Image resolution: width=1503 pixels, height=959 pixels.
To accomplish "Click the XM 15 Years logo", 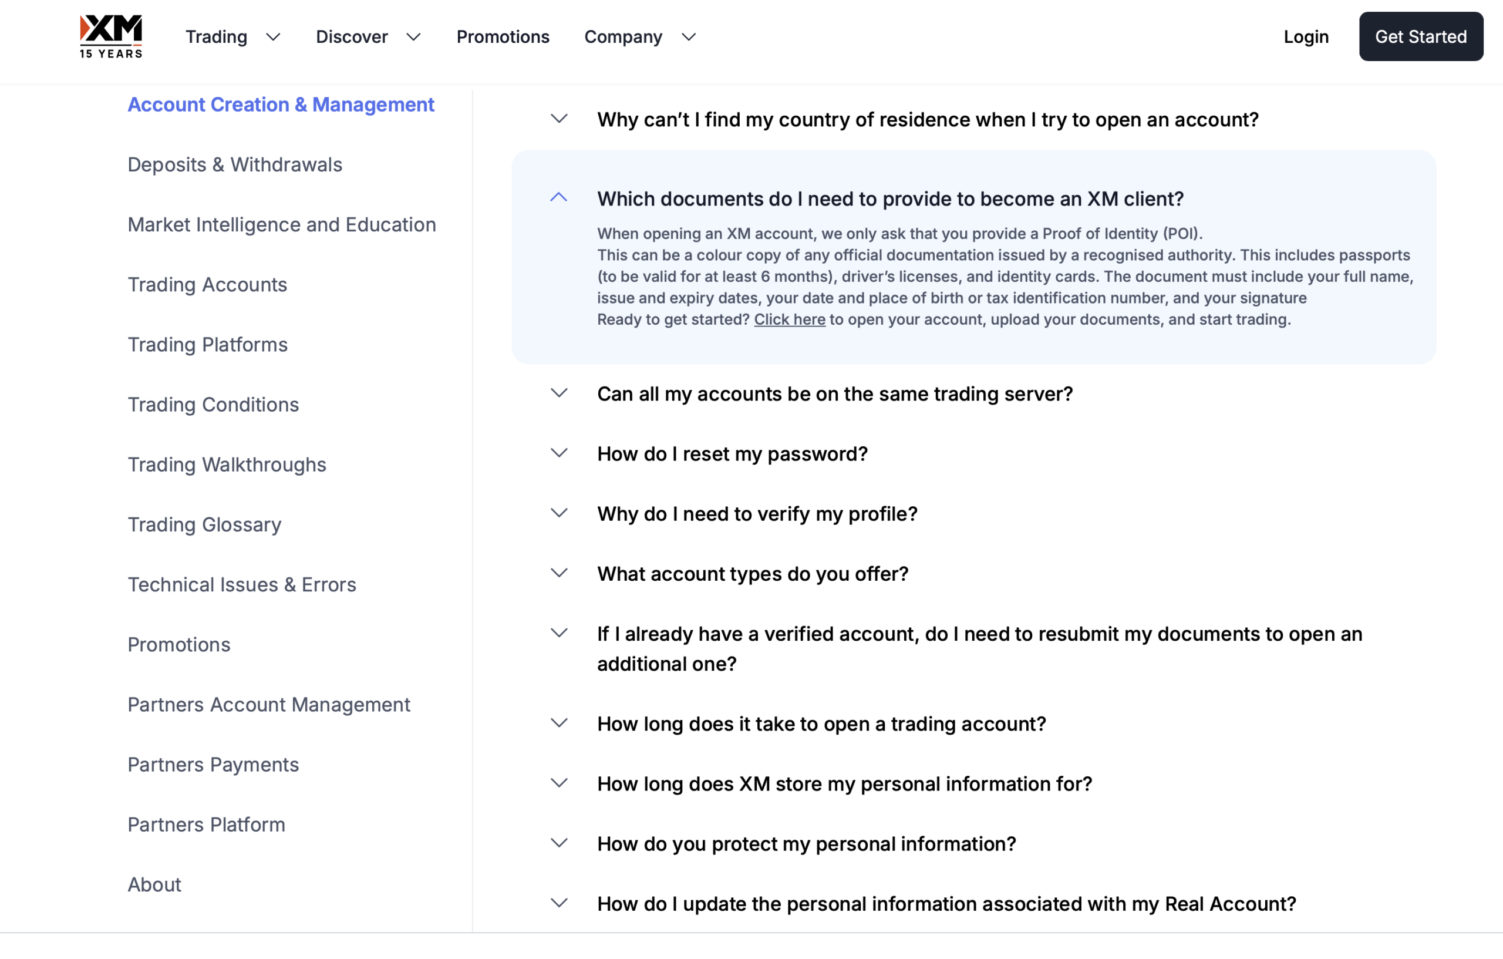I will [x=111, y=36].
